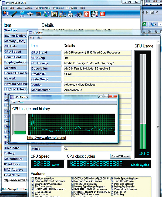Open the user info toolbar icon
Viewport: 162px width, 197px height.
6,14
